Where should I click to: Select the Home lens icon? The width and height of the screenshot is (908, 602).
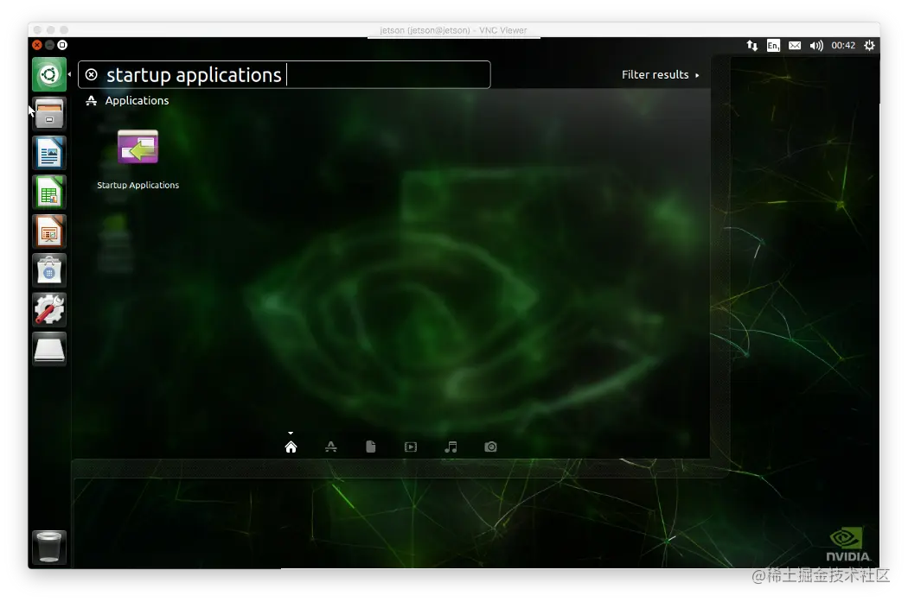(291, 447)
